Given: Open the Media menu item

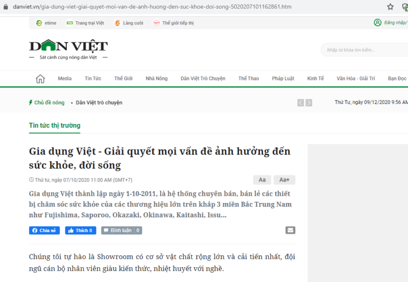Looking at the screenshot, I should (65, 79).
